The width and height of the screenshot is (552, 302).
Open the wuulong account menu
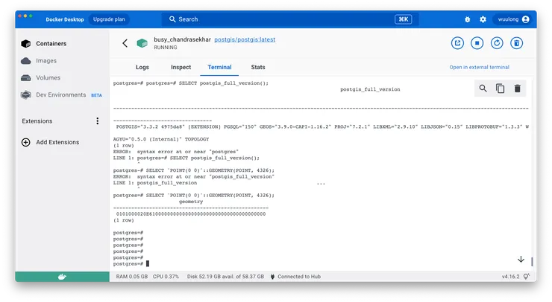pos(513,19)
